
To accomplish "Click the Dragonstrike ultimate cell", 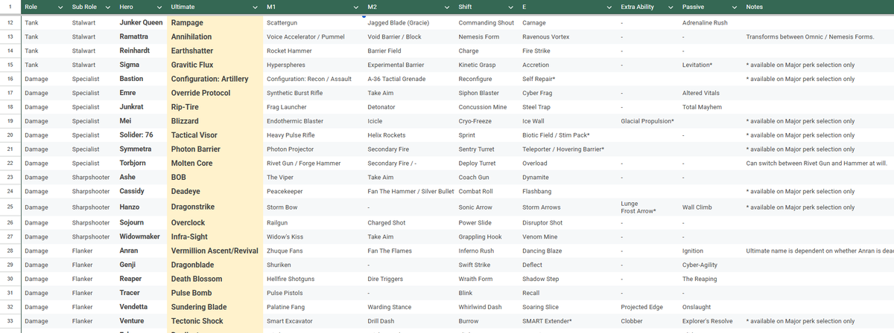I will (x=215, y=207).
